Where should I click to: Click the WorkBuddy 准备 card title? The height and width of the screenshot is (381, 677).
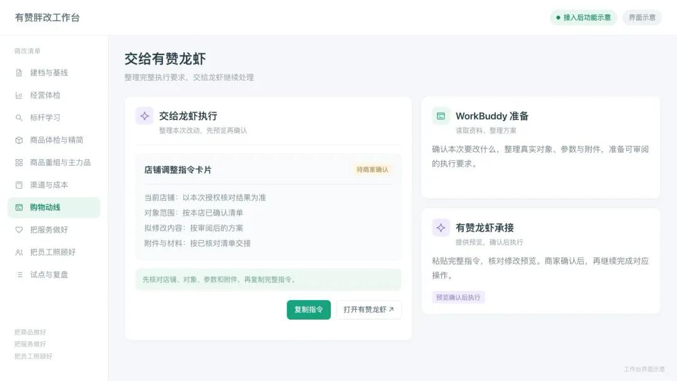coord(492,116)
